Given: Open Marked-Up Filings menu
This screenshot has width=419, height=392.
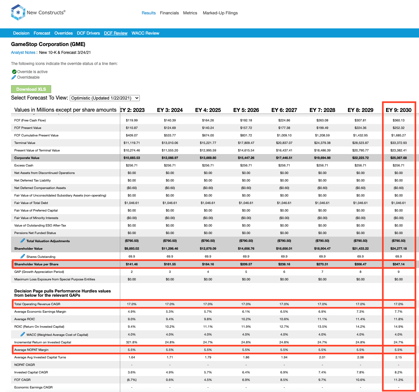Looking at the screenshot, I should click(220, 13).
